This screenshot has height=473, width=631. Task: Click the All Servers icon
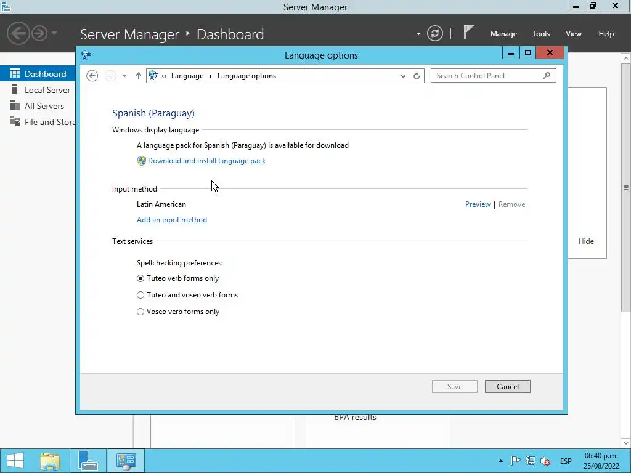click(x=15, y=105)
